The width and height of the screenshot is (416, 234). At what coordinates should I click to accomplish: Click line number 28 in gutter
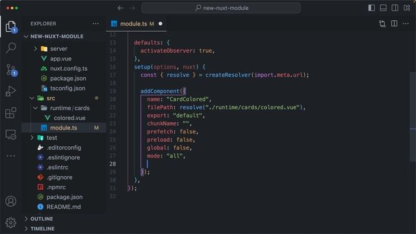[112, 164]
